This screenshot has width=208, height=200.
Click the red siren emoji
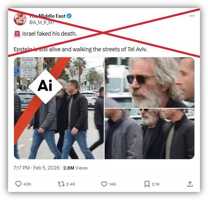click(x=17, y=34)
